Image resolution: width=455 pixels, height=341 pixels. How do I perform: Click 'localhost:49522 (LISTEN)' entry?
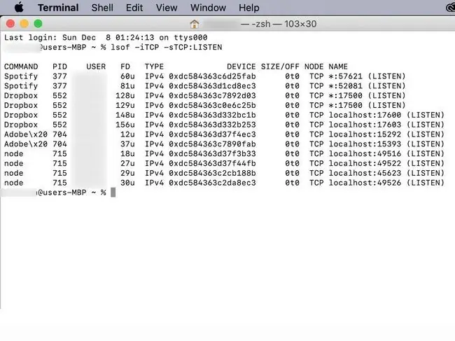(x=386, y=163)
